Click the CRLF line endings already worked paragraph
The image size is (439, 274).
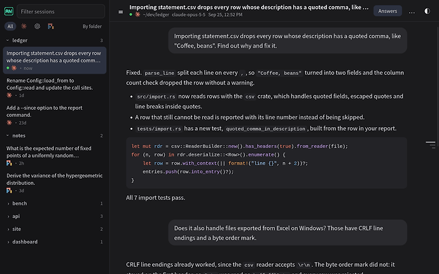[x=260, y=268]
